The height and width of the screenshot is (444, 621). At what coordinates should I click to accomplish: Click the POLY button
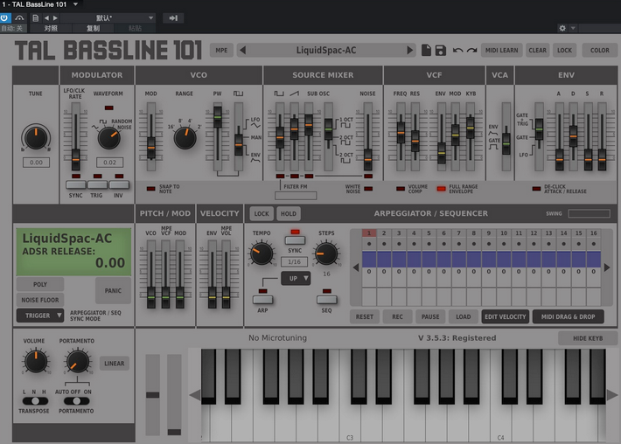40,284
